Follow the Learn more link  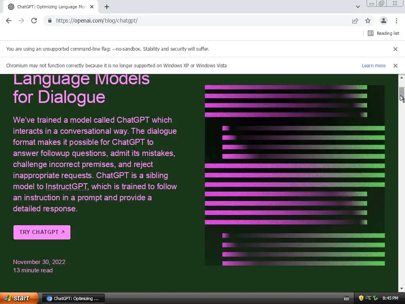373,66
